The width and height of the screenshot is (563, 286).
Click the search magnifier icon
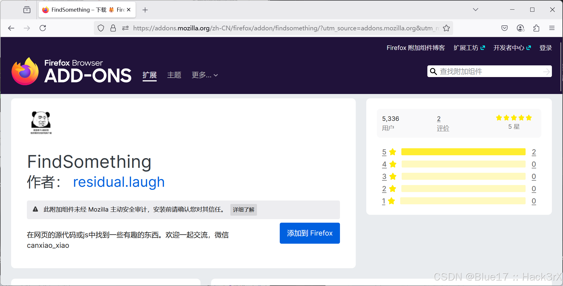click(433, 71)
